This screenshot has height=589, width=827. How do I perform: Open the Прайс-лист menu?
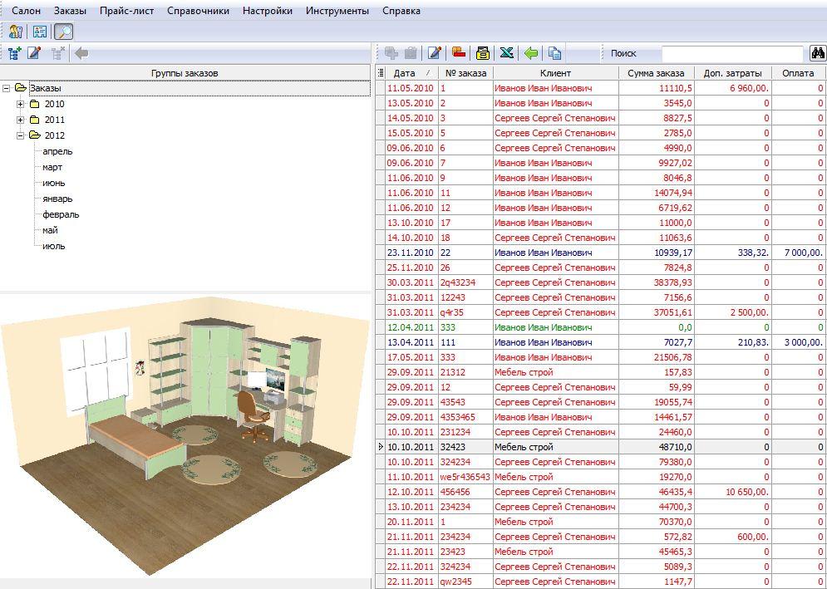pyautogui.click(x=127, y=11)
